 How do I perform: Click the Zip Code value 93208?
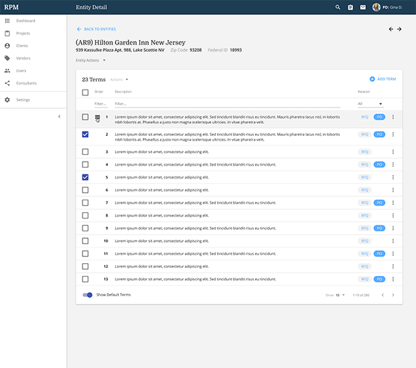195,50
